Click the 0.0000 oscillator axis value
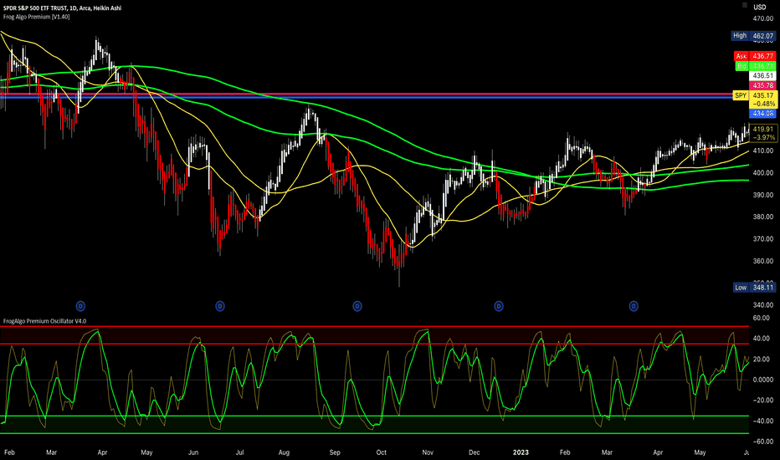Screen dimensions: 780x460 point(763,380)
